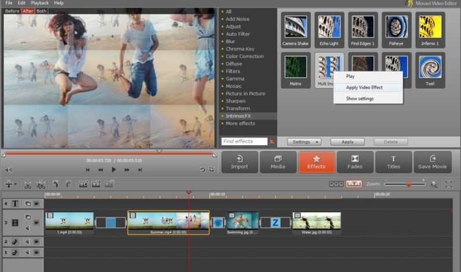Toggle mute on audio track 2
461x272 pixels.
point(27,241)
